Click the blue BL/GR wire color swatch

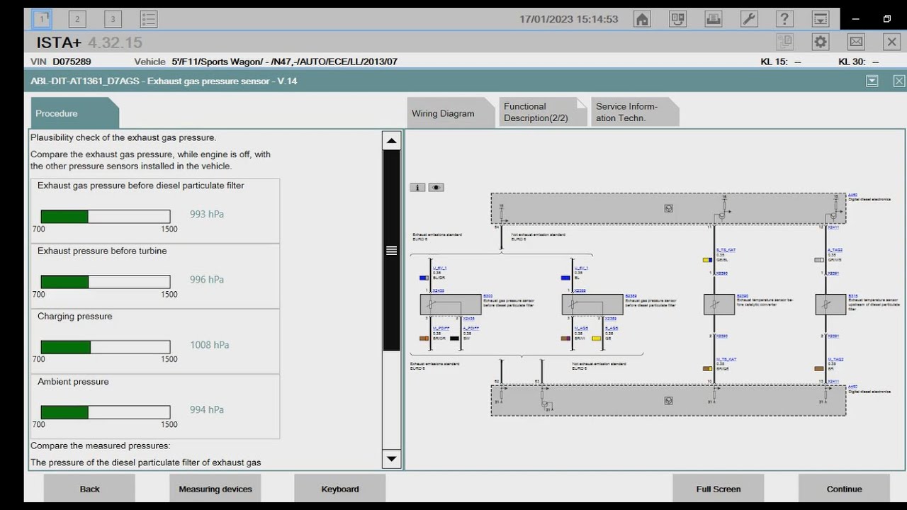coord(424,278)
